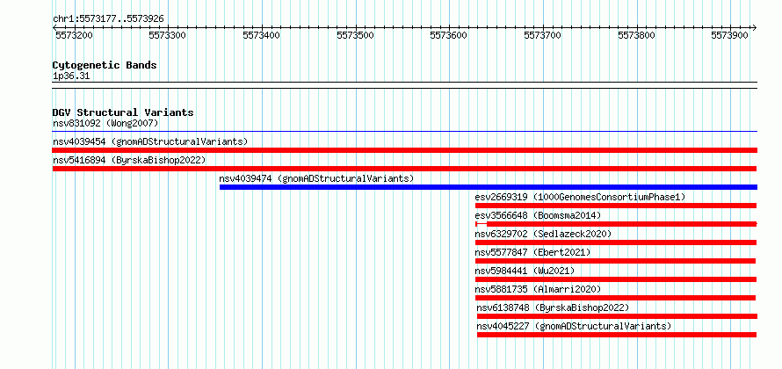Open nsv5881735 (Almarri2020) label
Viewport: 782px width, 369px height.
[538, 289]
